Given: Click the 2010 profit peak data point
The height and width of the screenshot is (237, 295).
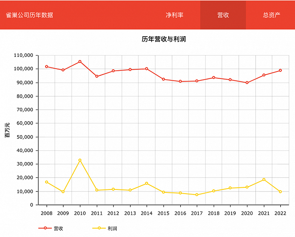Looking at the screenshot, I should coord(80,160).
